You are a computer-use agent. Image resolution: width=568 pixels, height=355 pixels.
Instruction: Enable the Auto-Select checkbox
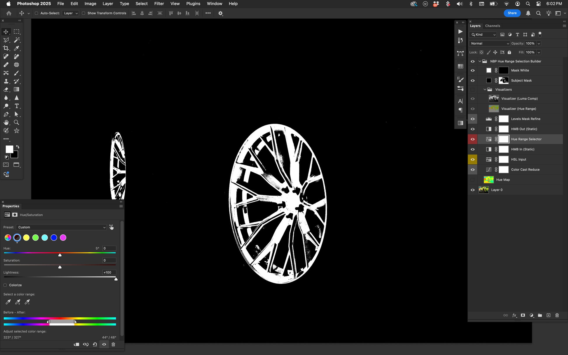tap(36, 13)
